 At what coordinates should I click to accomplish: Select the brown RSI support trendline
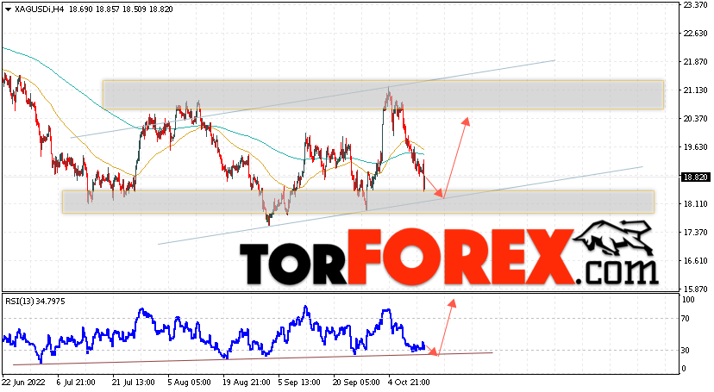(253, 358)
